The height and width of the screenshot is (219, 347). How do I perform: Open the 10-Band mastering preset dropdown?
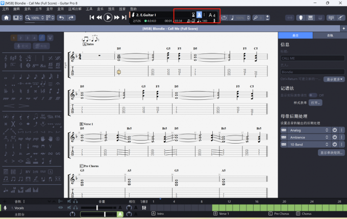327,145
